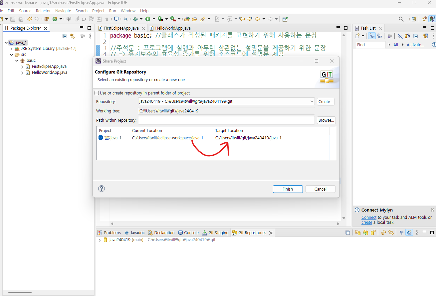Switch to the Problems tab
The image size is (436, 296).
(109, 232)
